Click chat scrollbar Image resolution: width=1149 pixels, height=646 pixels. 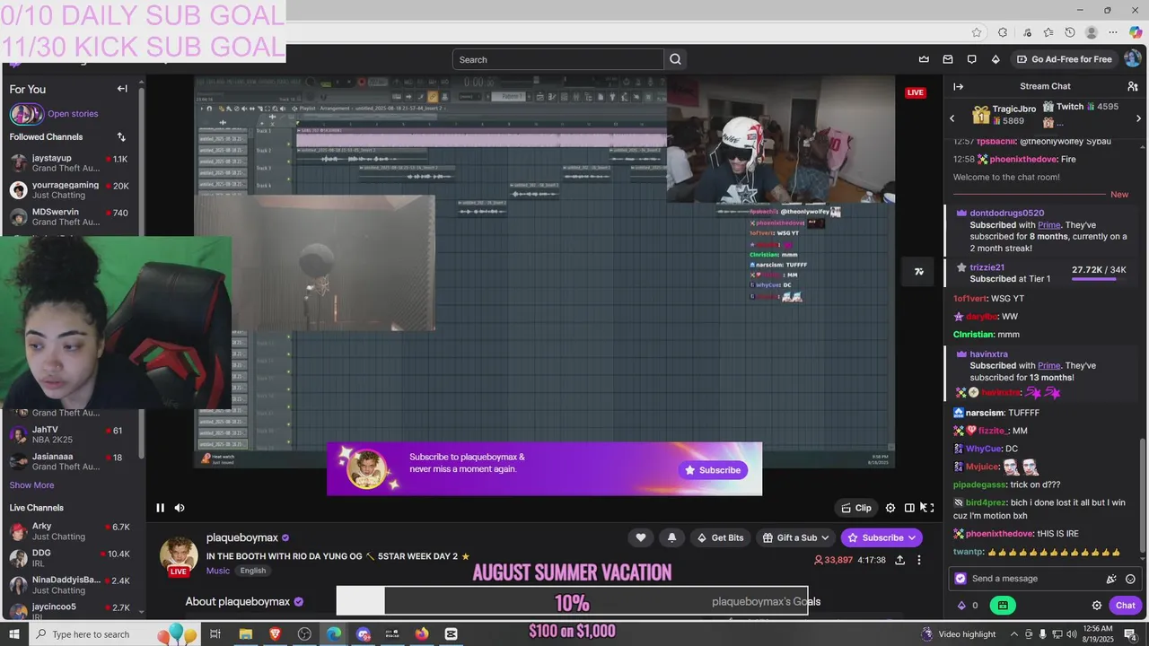1143,495
